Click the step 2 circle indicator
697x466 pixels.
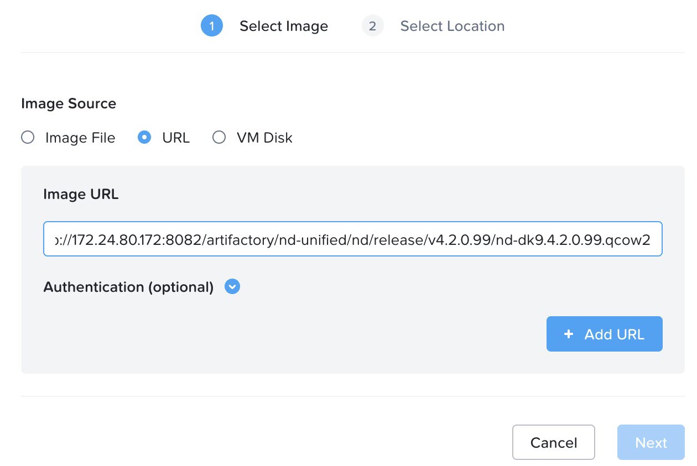tap(372, 26)
